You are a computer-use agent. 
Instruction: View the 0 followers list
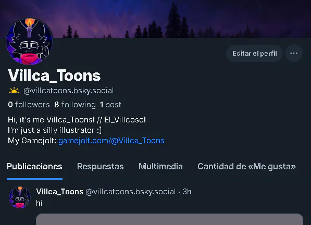pos(29,105)
